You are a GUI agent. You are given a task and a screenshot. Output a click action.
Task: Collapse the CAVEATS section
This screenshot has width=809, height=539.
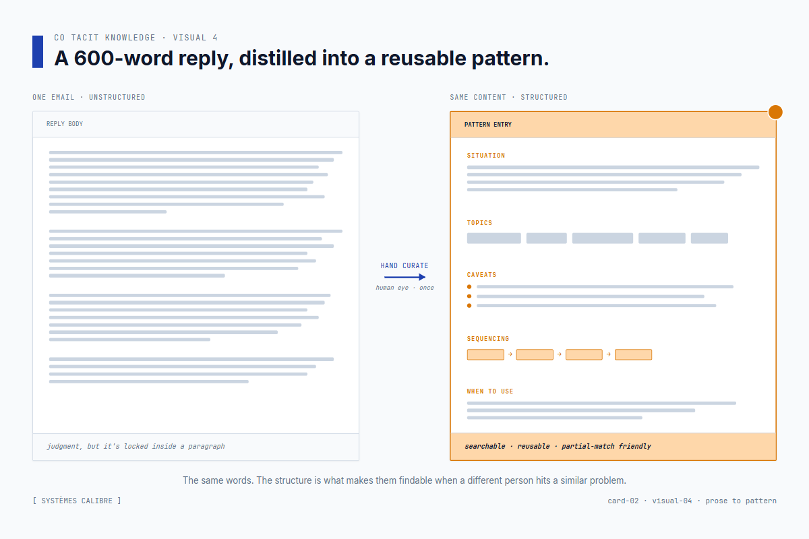[482, 274]
